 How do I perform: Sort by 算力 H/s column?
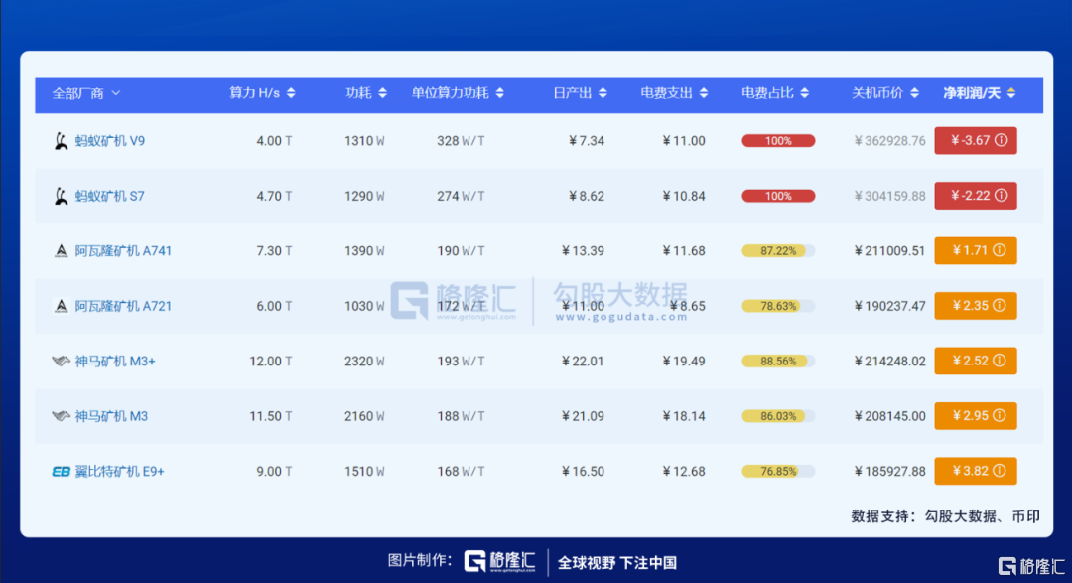point(262,93)
